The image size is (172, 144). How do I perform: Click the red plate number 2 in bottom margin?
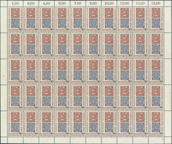162,139
